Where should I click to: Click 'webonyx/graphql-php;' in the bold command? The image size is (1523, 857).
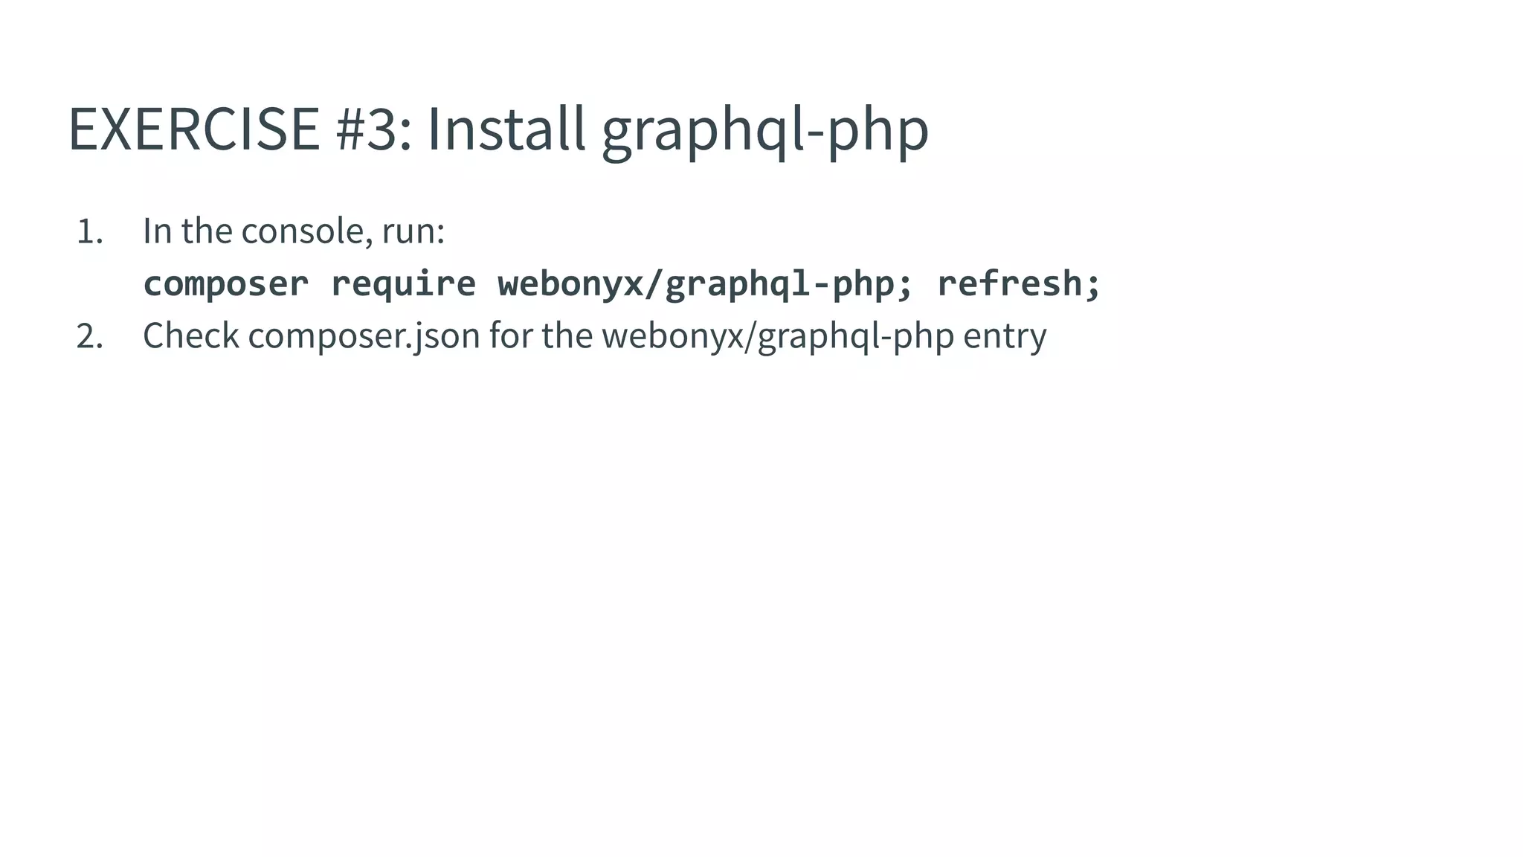pyautogui.click(x=705, y=284)
